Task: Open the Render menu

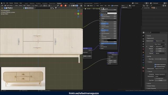Action: pos(11,3)
